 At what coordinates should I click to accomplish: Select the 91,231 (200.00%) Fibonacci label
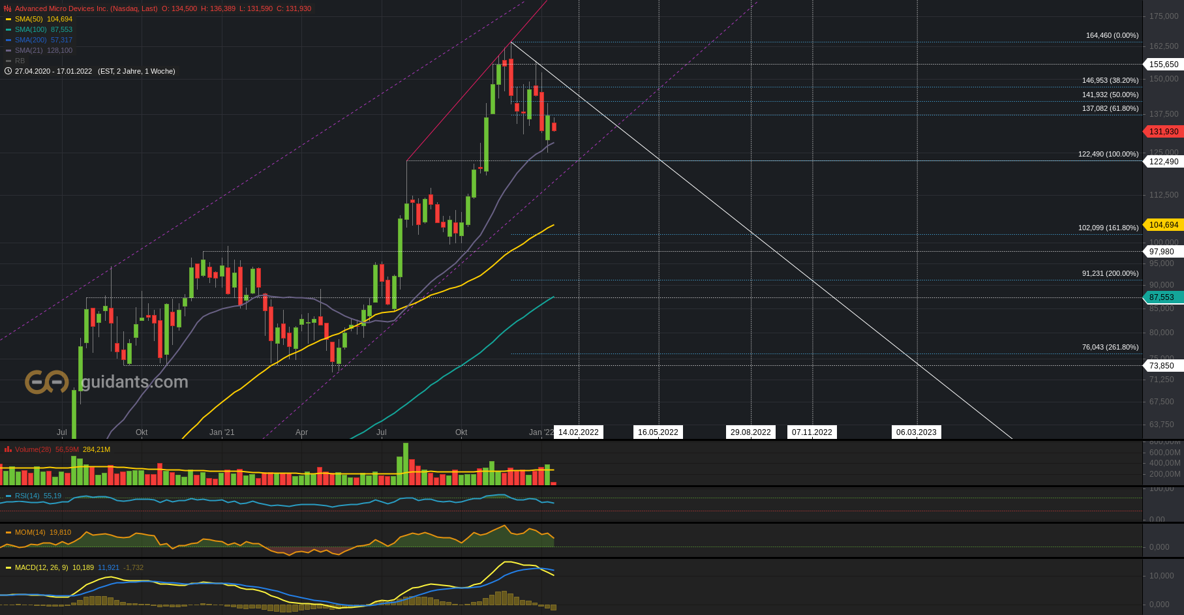(x=1110, y=273)
